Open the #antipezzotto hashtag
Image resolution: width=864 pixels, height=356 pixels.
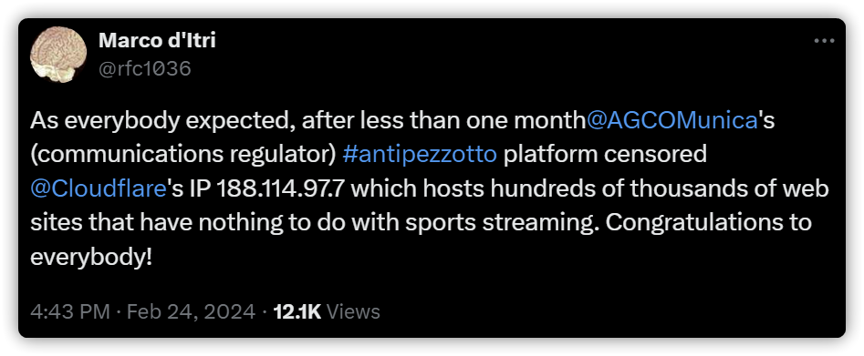(420, 155)
